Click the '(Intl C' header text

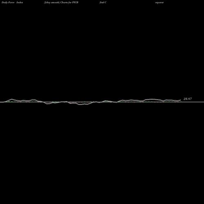(103, 2)
